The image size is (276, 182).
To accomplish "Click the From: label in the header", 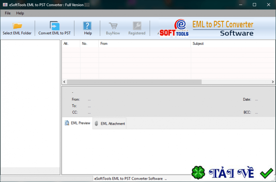I will click(76, 100).
